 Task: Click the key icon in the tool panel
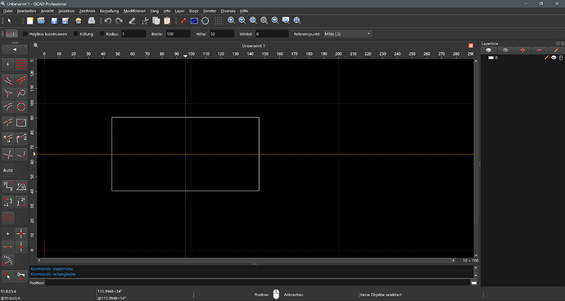point(21,276)
